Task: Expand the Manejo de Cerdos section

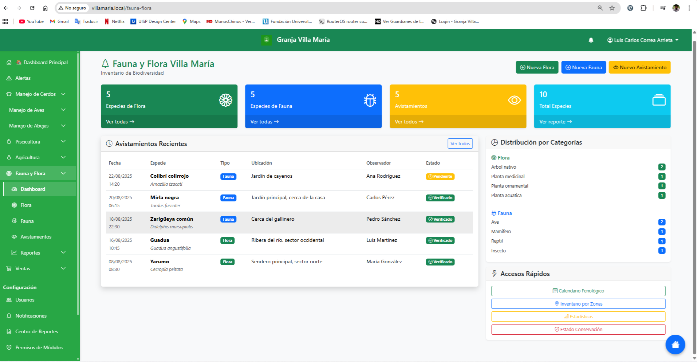Action: [36, 94]
